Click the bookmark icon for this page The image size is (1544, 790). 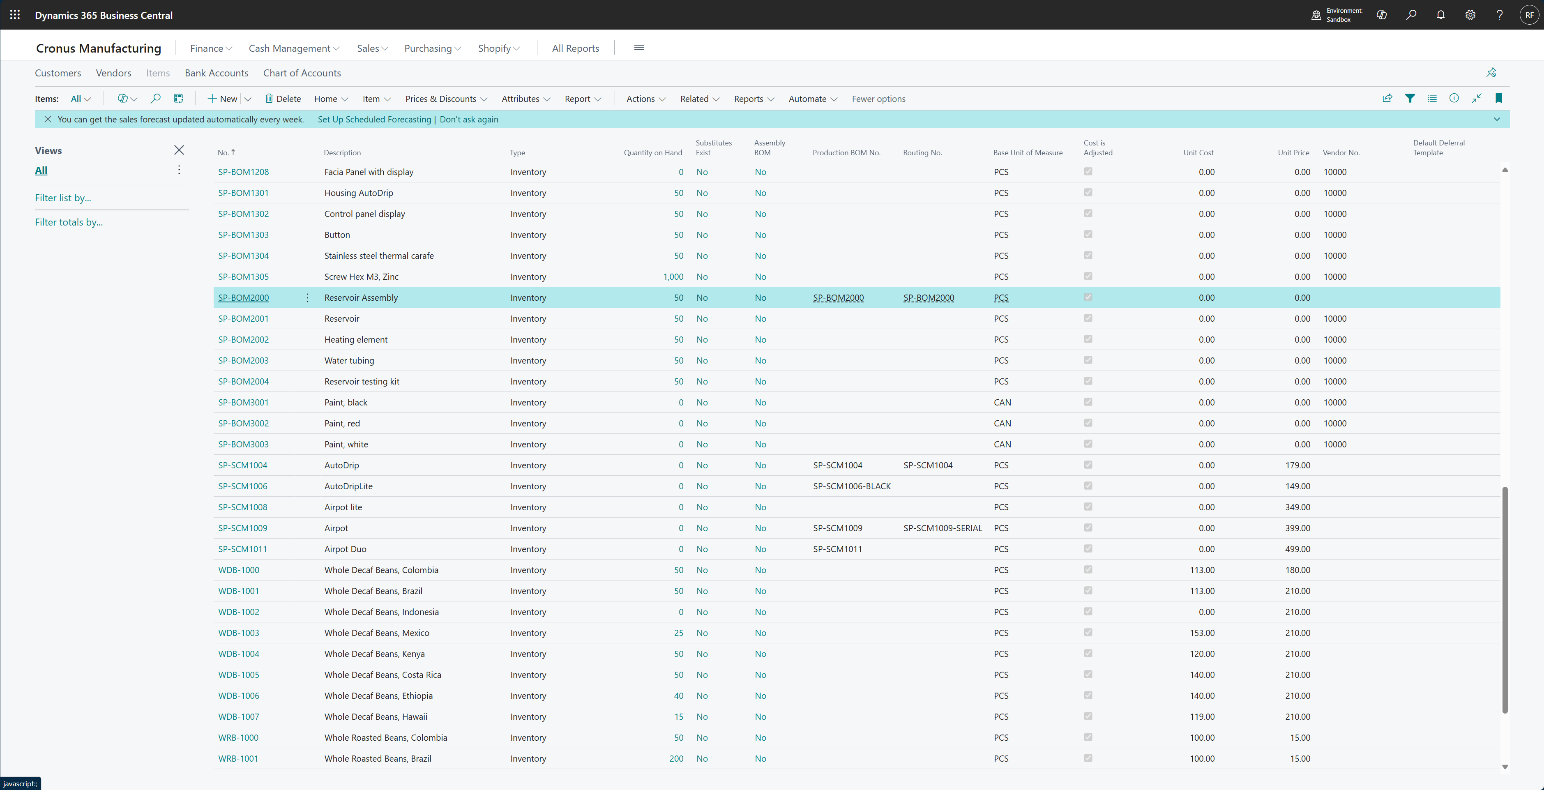[x=1498, y=98]
